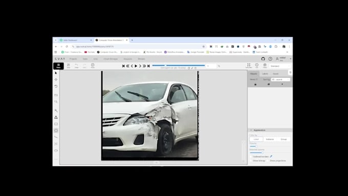Go to previous frame

(x=132, y=66)
